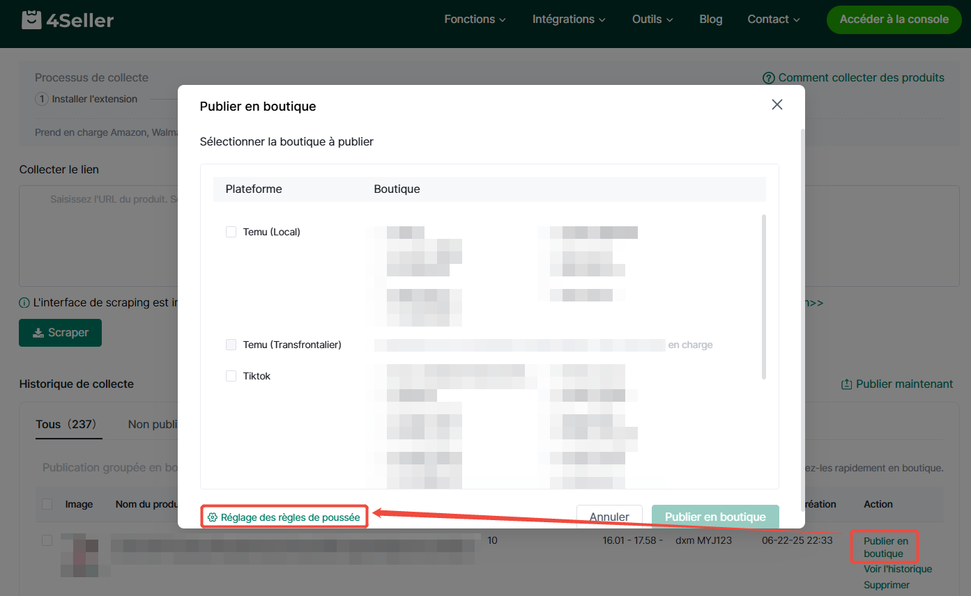Screen dimensions: 971x596
Task: Switch to the Non publié tab
Action: click(153, 424)
